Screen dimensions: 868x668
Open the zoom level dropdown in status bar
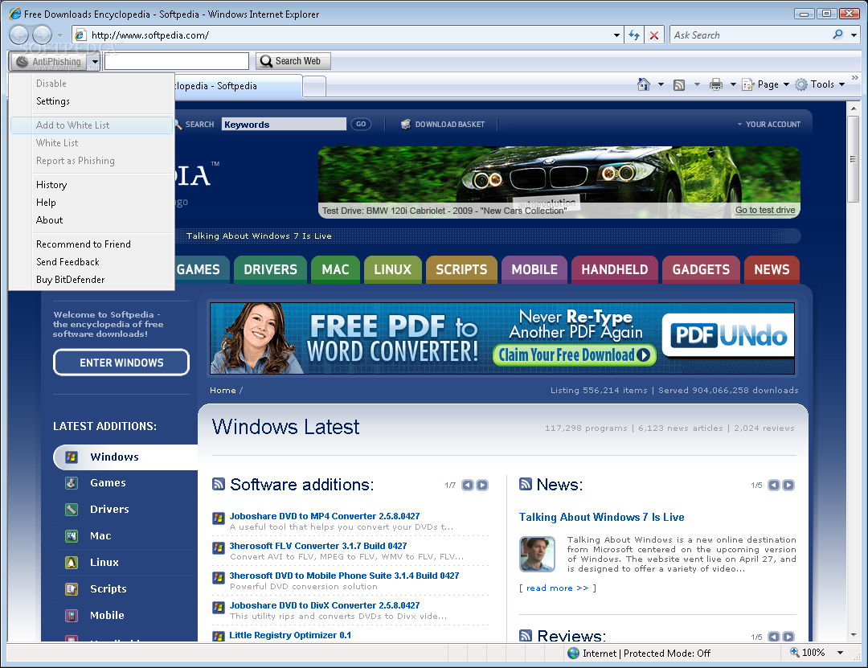pyautogui.click(x=841, y=653)
